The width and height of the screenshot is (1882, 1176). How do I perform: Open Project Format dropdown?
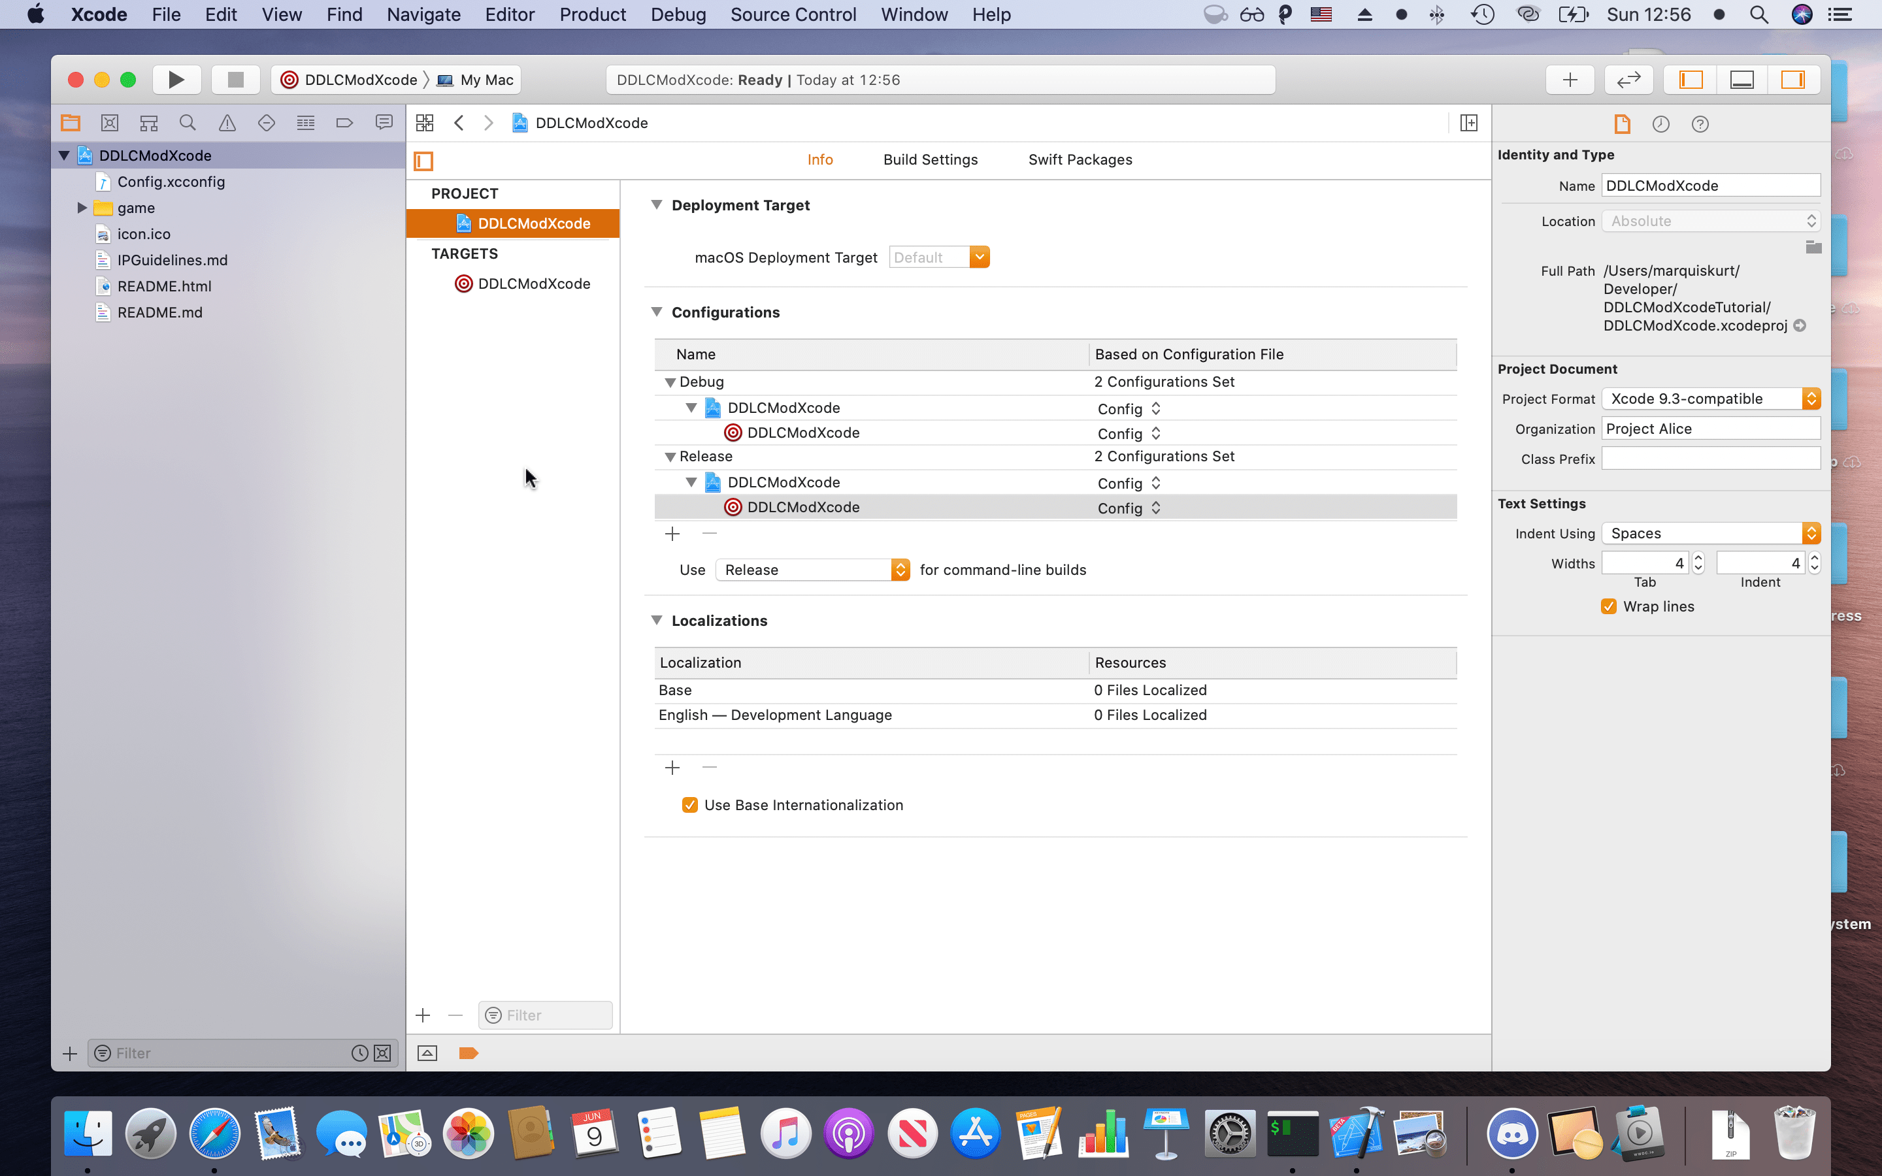pyautogui.click(x=1711, y=399)
